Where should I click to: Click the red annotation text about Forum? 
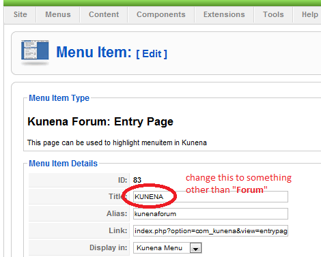238,183
